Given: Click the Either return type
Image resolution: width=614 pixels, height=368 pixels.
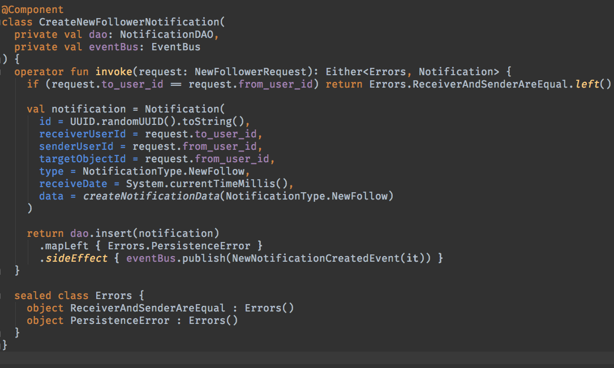Looking at the screenshot, I should coord(344,72).
